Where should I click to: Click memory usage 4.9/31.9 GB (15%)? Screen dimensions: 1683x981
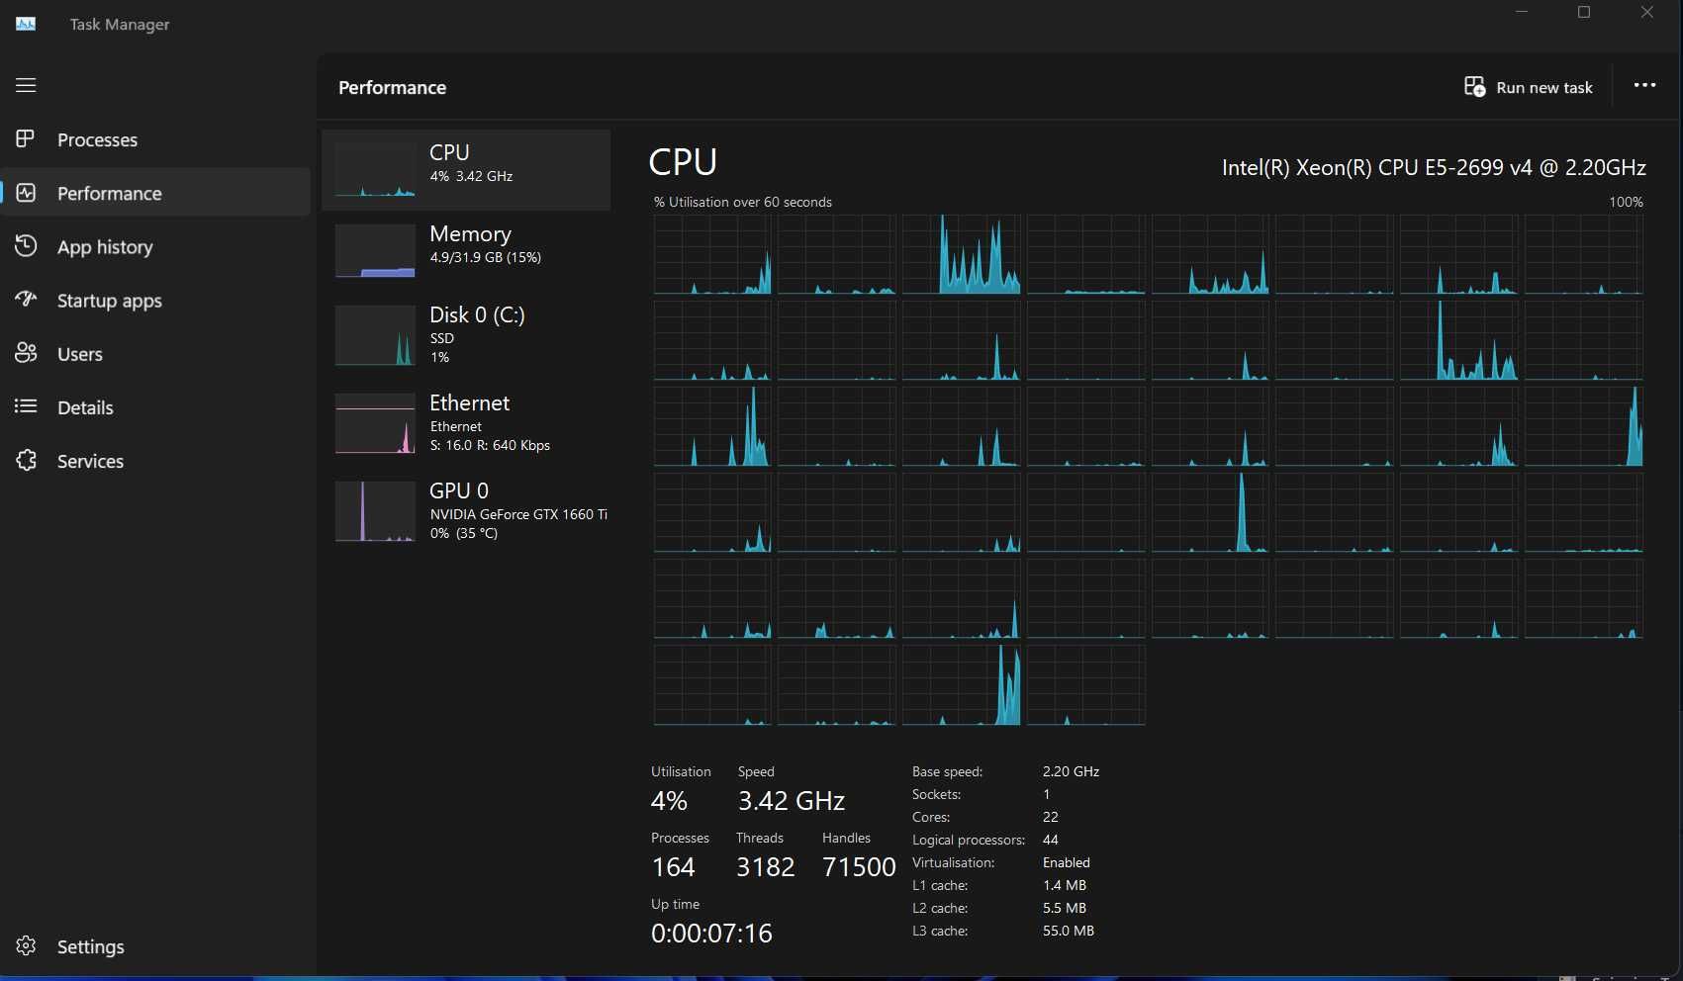click(485, 257)
